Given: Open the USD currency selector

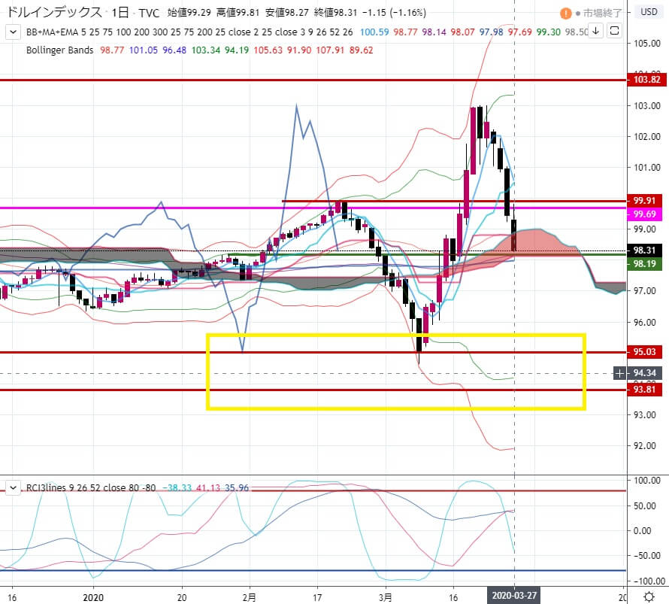Looking at the screenshot, I should click(649, 12).
